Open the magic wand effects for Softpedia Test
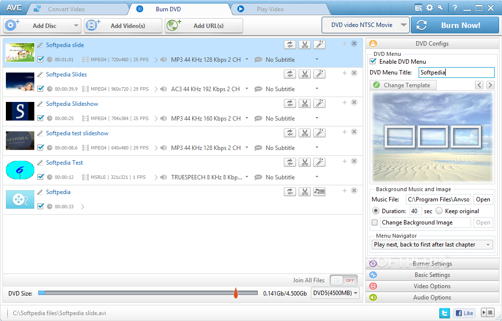 319,162
